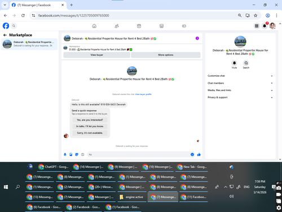Bookmark this page with the star icon
The image size is (282, 212).
pos(255,15)
